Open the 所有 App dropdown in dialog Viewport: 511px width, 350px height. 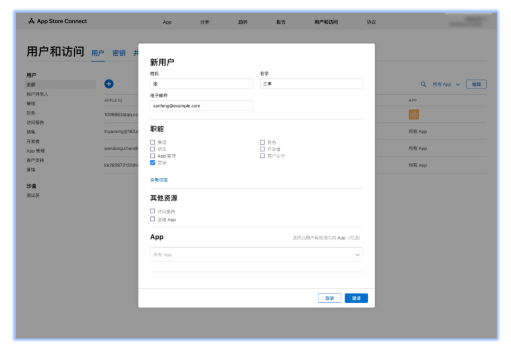[x=256, y=254]
